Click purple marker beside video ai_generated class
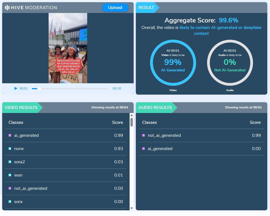The height and width of the screenshot is (216, 270). pyautogui.click(x=10, y=135)
